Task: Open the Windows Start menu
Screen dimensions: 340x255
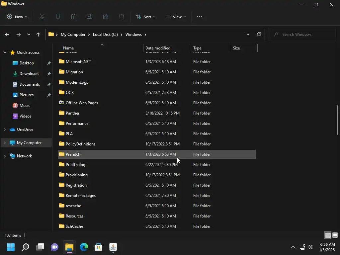Action: pyautogui.click(x=11, y=247)
